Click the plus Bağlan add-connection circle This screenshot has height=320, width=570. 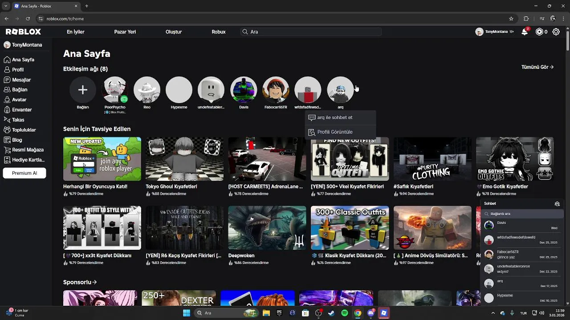click(83, 90)
